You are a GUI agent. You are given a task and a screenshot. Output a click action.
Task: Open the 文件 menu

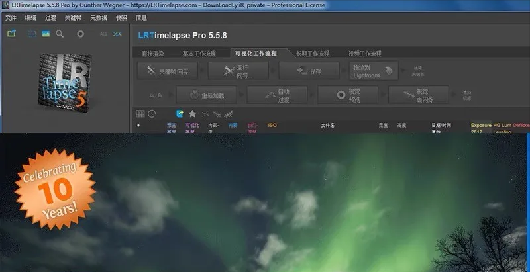click(x=11, y=18)
